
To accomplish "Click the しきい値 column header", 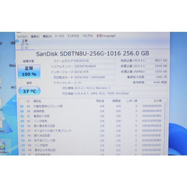I will click(x=132, y=101).
